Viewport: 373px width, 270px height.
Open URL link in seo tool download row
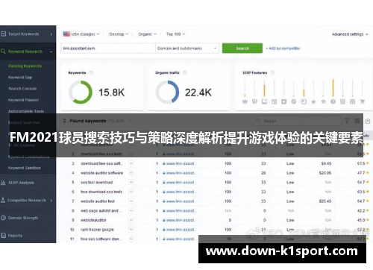[x=179, y=182]
